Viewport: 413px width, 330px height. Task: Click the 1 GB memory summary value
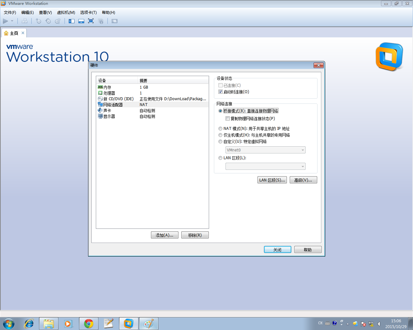pyautogui.click(x=144, y=87)
